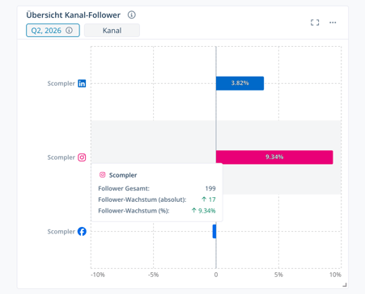
Task: Click the -10% axis tick label
Action: 98,275
